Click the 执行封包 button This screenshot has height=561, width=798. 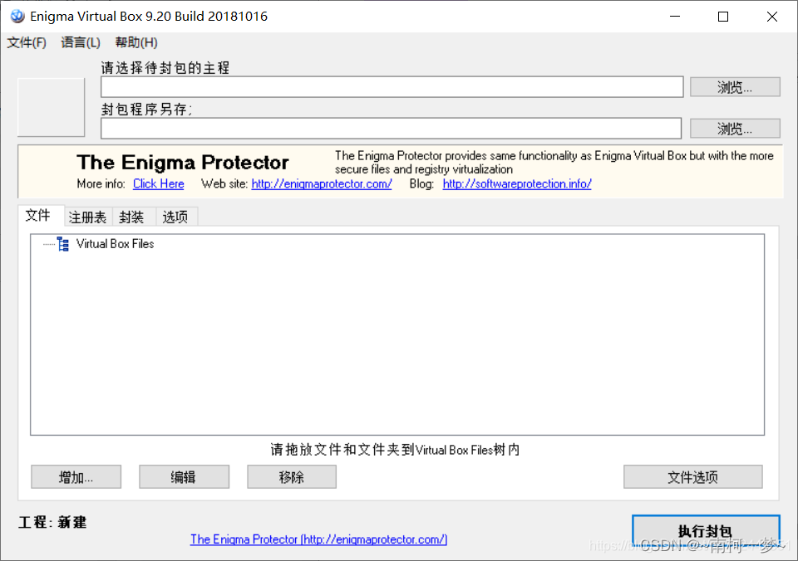[706, 531]
